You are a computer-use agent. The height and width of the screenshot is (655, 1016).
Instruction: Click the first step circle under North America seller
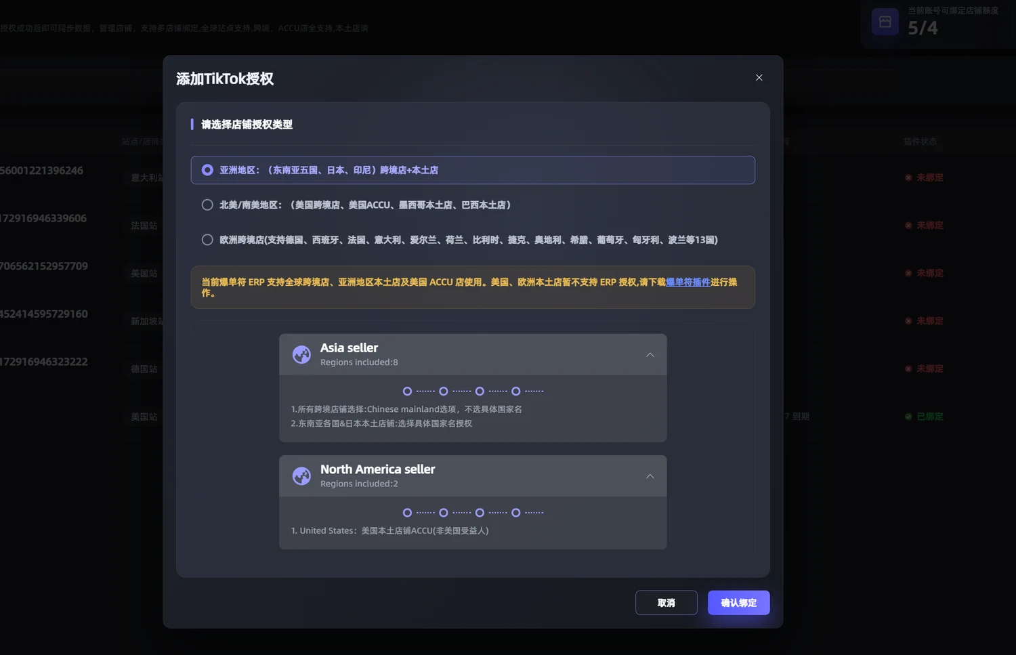(407, 513)
